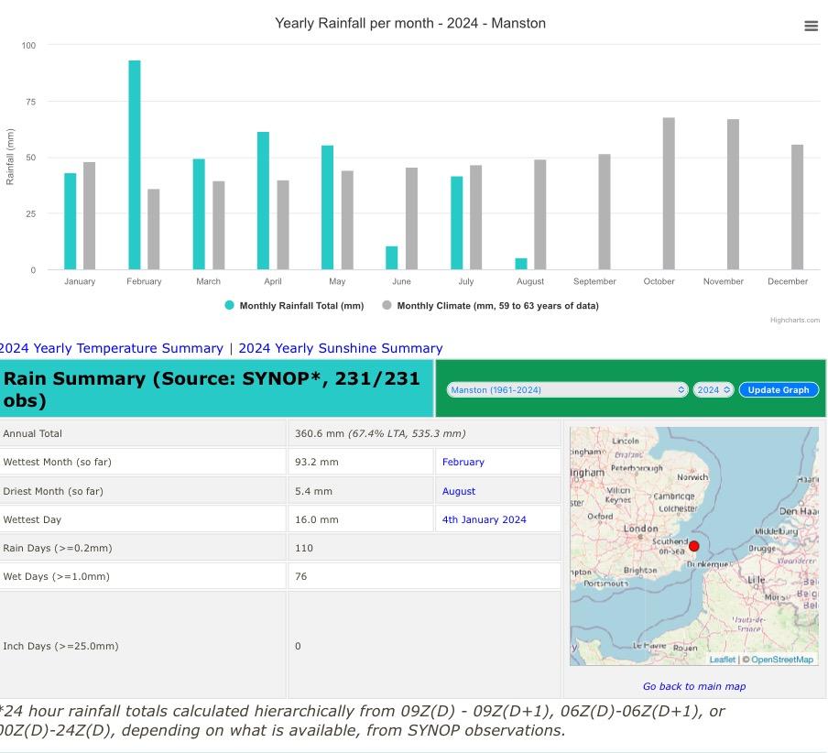Click the February teal rainfall bar
828x753 pixels.
click(135, 165)
